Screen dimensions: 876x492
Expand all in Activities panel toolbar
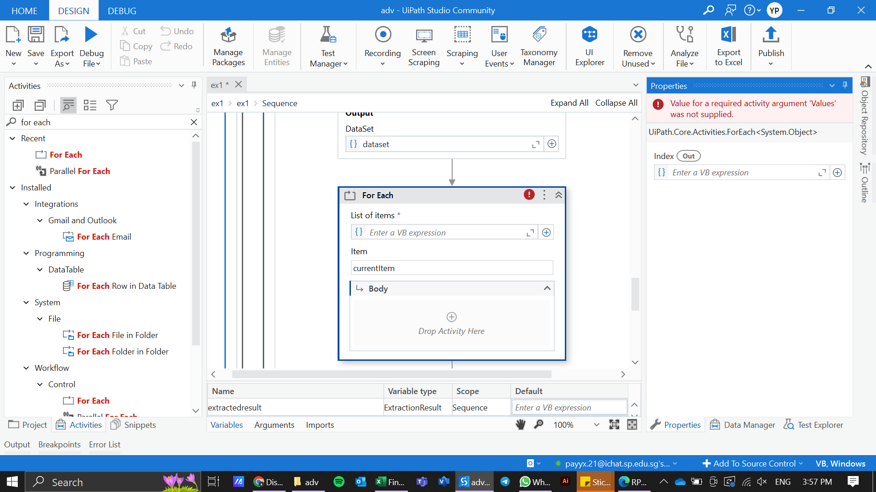(x=18, y=106)
